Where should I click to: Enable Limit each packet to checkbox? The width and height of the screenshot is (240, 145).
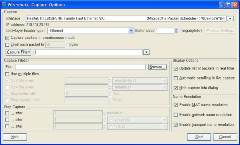pyautogui.click(x=7, y=45)
